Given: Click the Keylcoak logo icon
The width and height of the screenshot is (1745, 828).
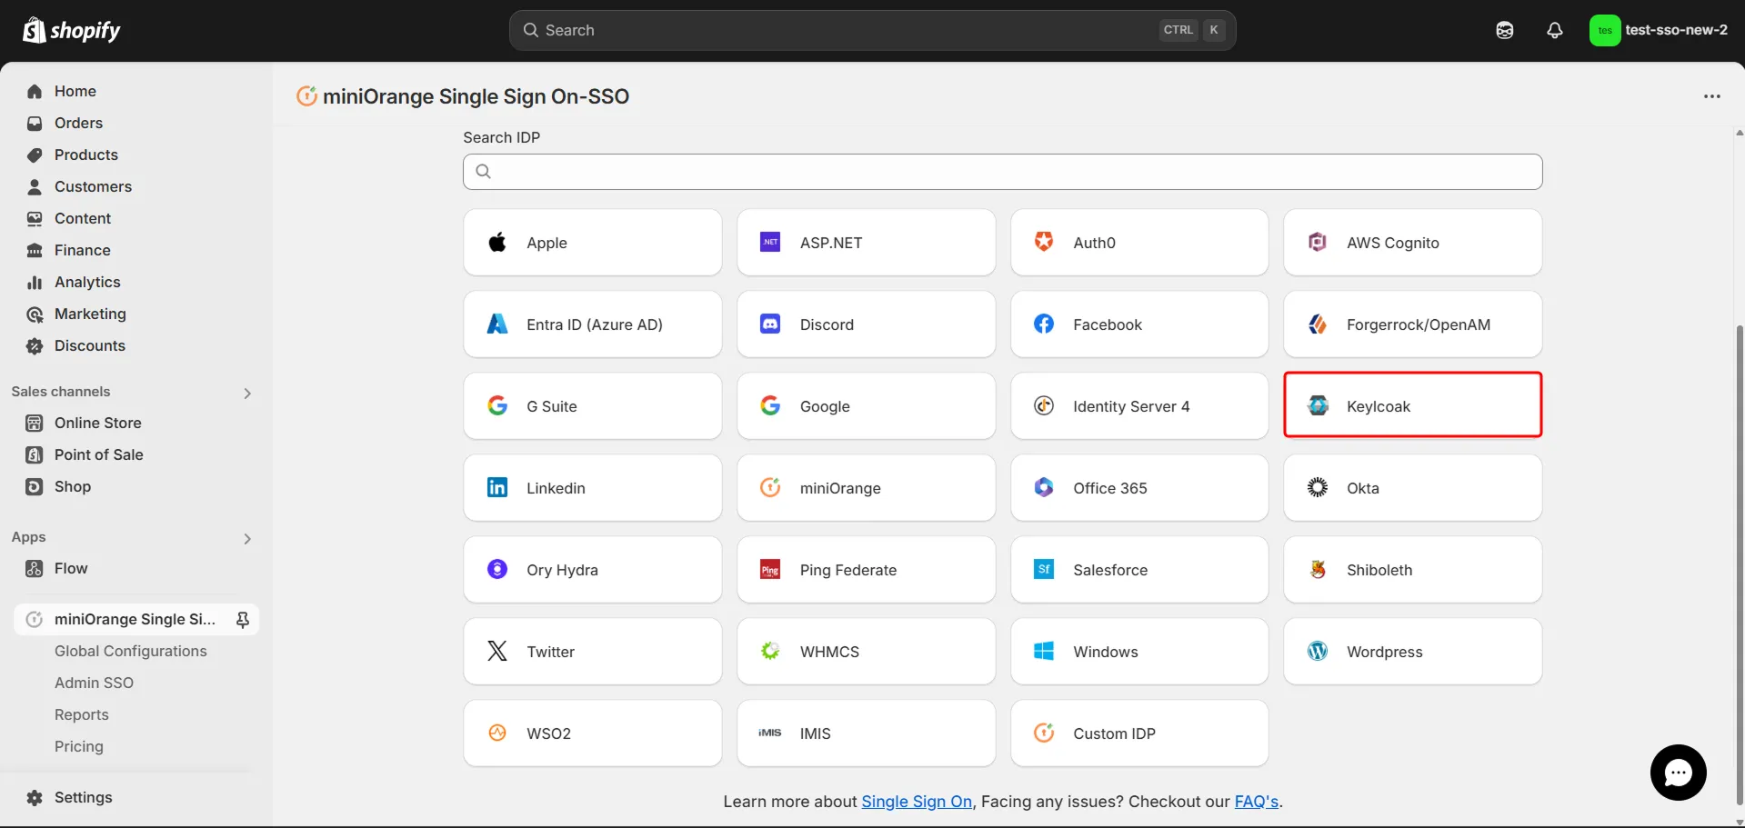Looking at the screenshot, I should pyautogui.click(x=1318, y=405).
